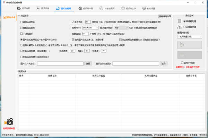Click the 视频处理状态 column header
The image size is (208, 138).
151,76
